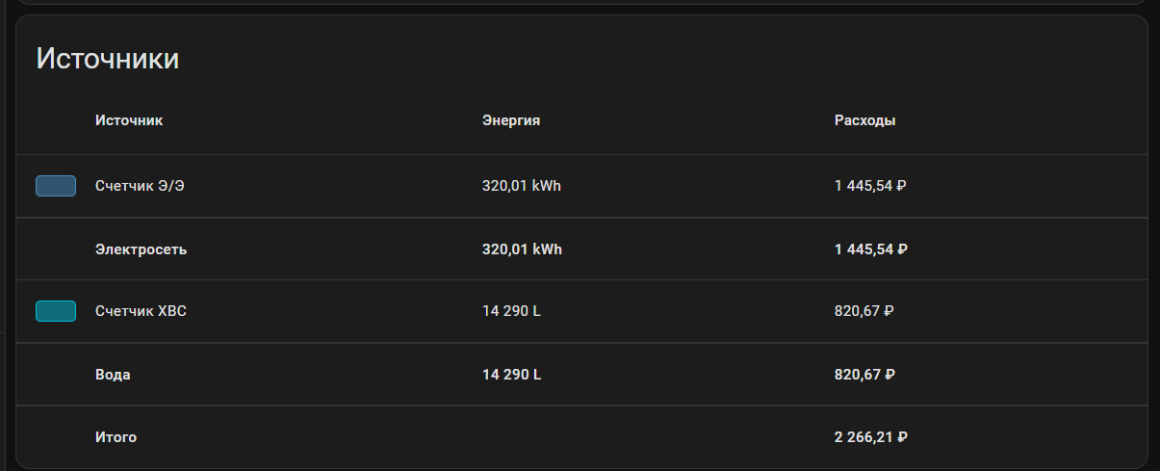
Task: Click the Электросеть 320,01 kWh total
Action: 522,249
